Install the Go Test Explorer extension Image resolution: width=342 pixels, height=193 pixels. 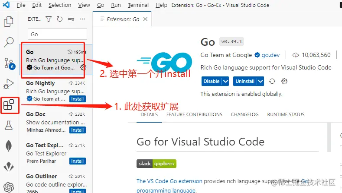pyautogui.click(x=78, y=161)
